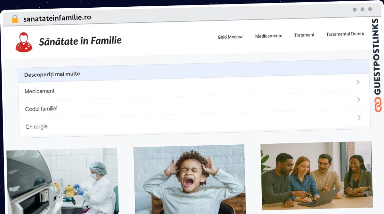This screenshot has width=384, height=214.
Task: Click the red doctor logo icon
Action: pos(24,42)
